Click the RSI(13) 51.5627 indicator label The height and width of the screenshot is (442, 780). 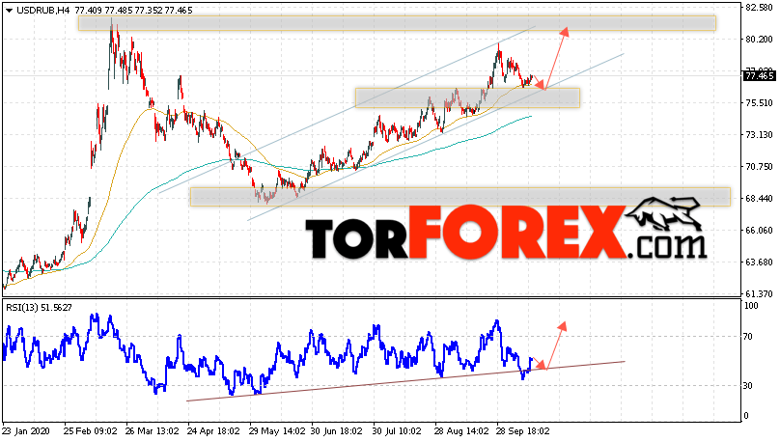click(39, 308)
